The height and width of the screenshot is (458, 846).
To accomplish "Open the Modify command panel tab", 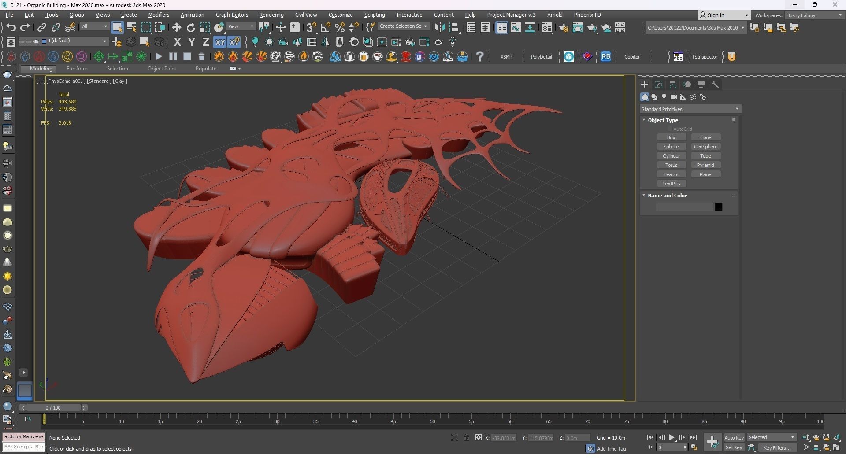I will point(659,84).
